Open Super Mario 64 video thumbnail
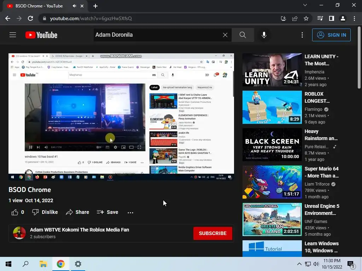362x271 pixels. point(272,182)
